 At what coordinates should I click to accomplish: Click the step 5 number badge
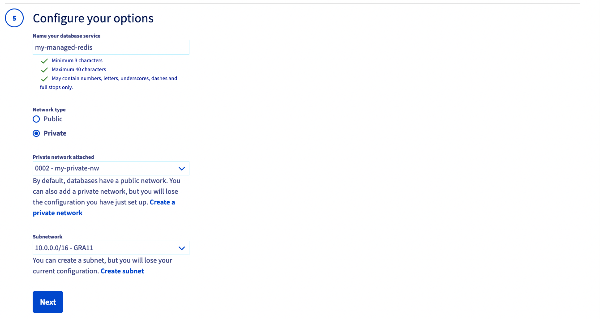coord(14,18)
